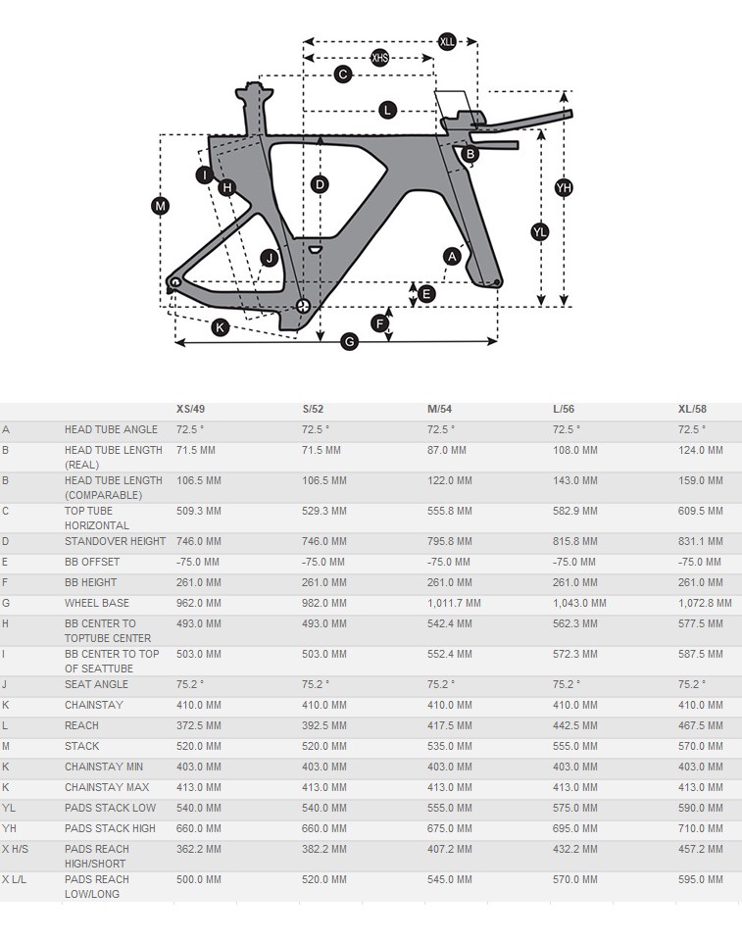Select the WHEEL BASE row label
Viewport: 742px width, 941px height.
point(97,603)
